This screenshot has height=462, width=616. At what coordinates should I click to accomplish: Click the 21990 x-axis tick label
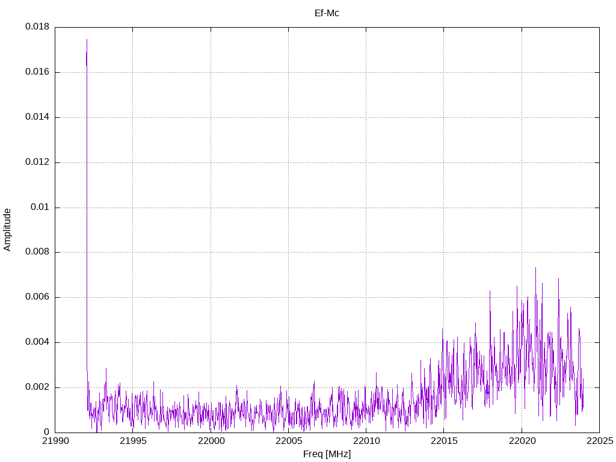tap(55, 442)
